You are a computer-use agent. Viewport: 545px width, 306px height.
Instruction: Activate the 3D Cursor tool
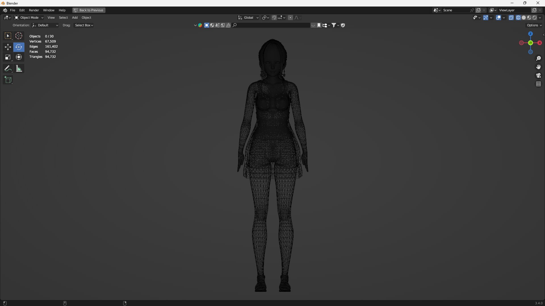(x=19, y=36)
